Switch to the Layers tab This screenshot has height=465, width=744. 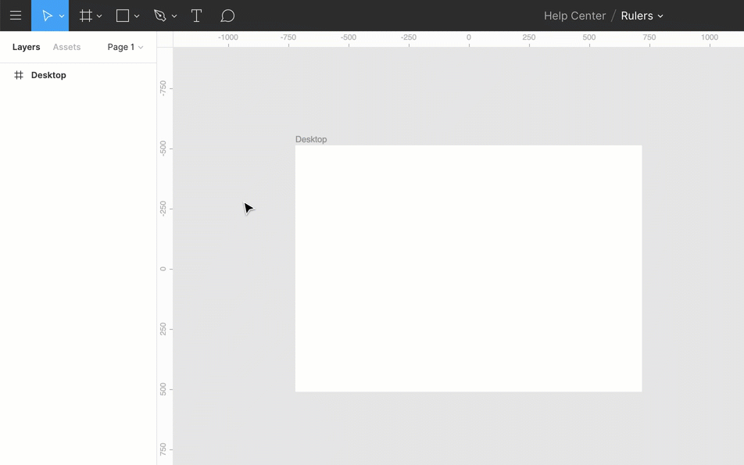pyautogui.click(x=26, y=47)
